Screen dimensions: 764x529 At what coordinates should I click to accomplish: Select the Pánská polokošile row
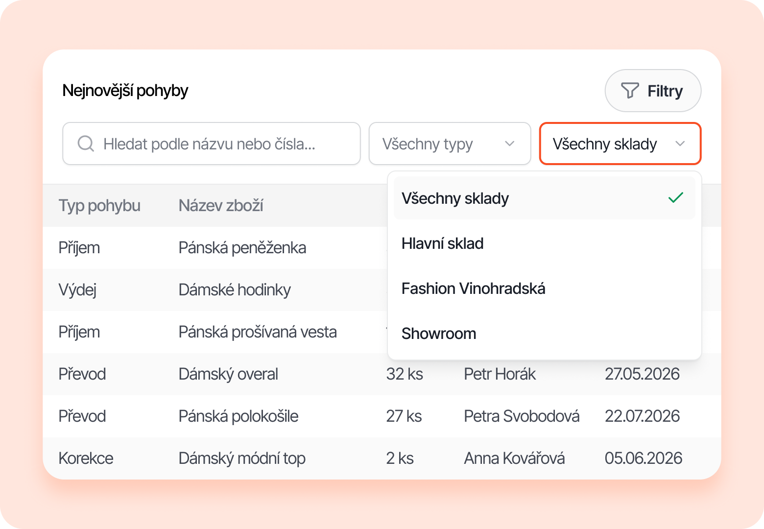click(239, 416)
